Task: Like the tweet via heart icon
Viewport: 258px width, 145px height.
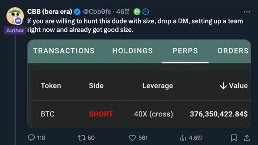Action: pos(132,138)
